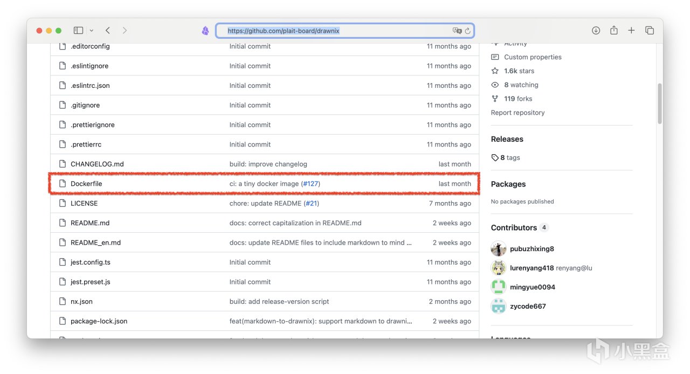Open jest.preset.js file
The height and width of the screenshot is (374, 690).
tap(91, 282)
